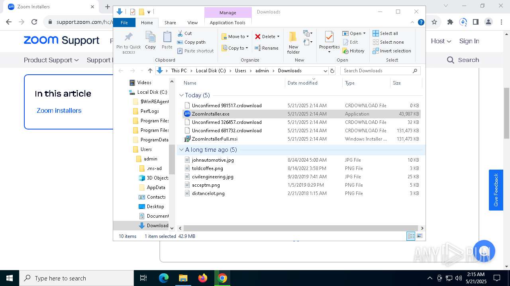
Task: Click the Copy ribbon icon
Action: [150, 40]
